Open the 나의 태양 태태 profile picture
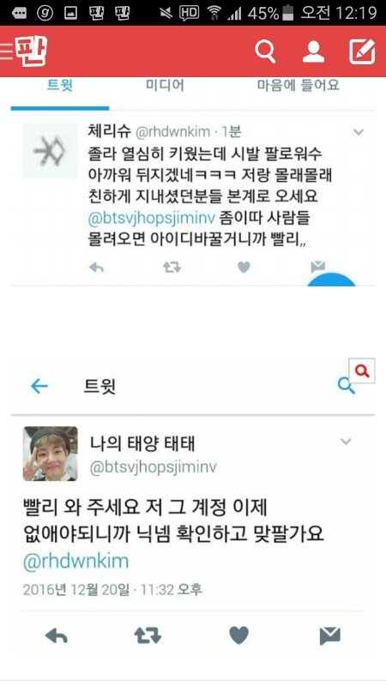The width and height of the screenshot is (386, 686). [x=51, y=454]
